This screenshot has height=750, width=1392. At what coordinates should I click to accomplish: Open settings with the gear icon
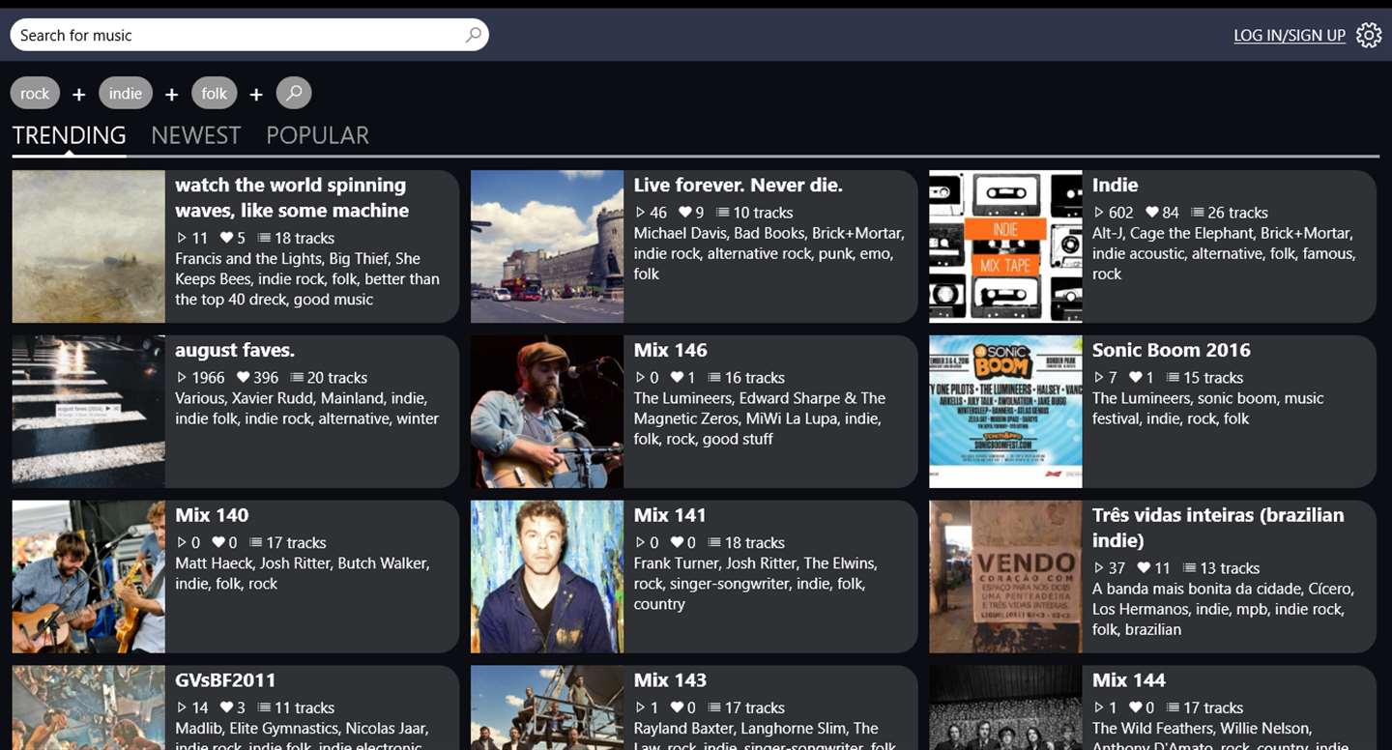click(x=1369, y=35)
